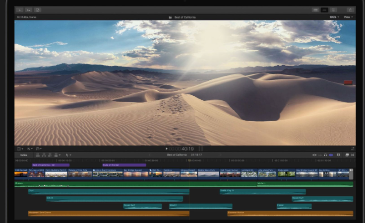Click connect clip to primary storyline icon
Screen dimensions: 365x223
[38, 155]
